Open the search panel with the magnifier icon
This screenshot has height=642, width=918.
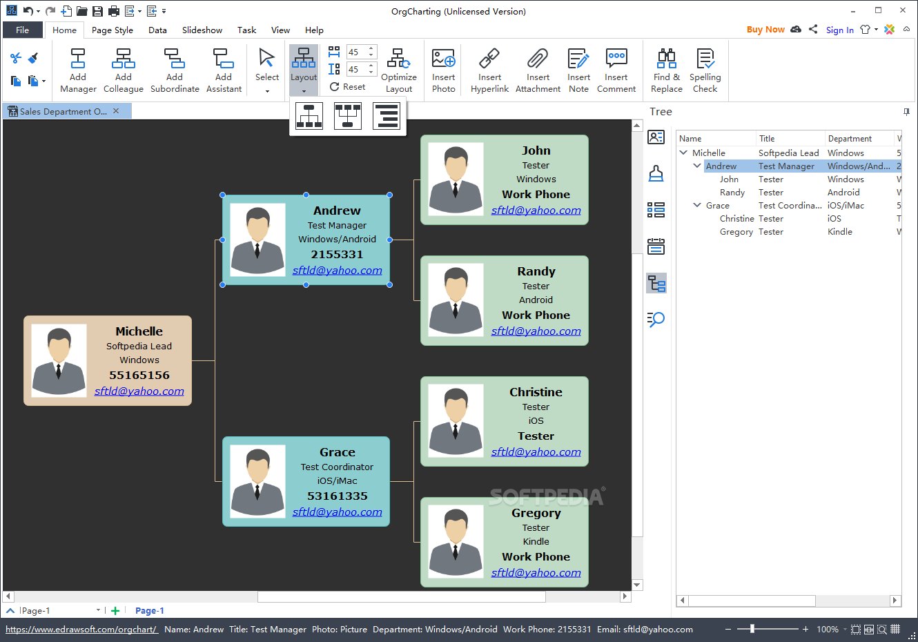tap(656, 319)
